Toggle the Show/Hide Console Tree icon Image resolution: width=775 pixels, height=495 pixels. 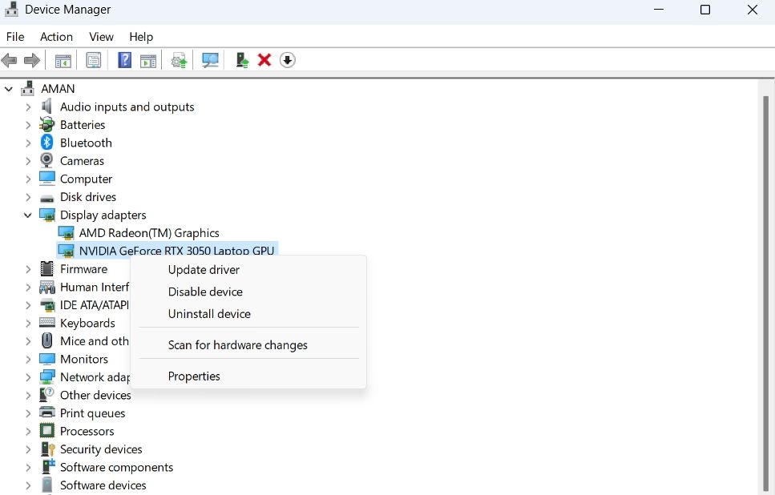tap(63, 59)
